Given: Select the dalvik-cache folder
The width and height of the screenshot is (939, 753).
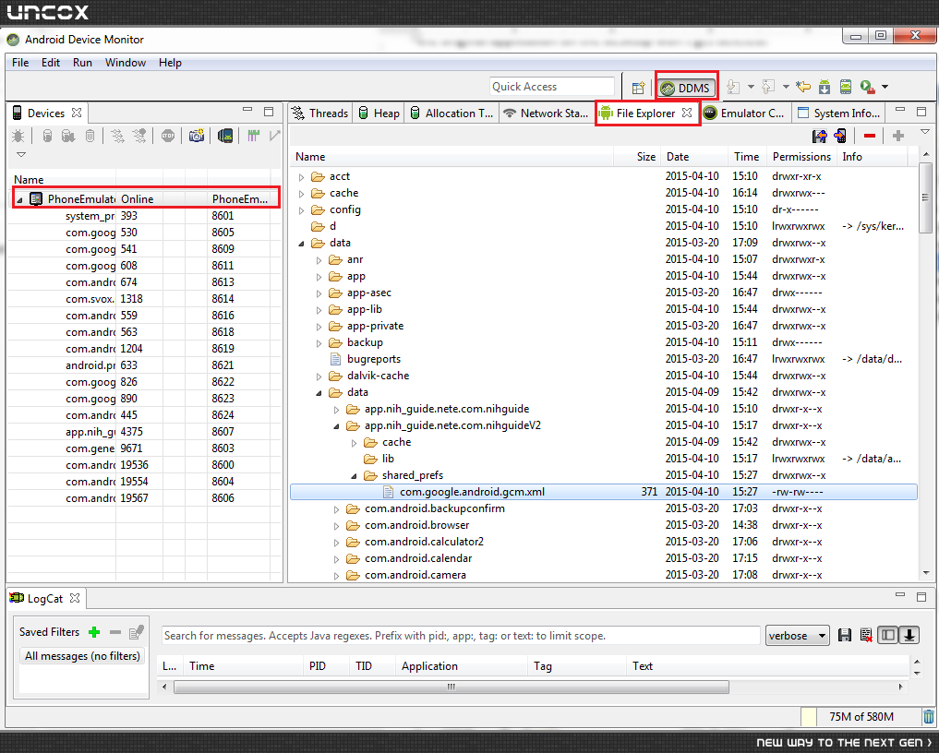Looking at the screenshot, I should [x=378, y=376].
